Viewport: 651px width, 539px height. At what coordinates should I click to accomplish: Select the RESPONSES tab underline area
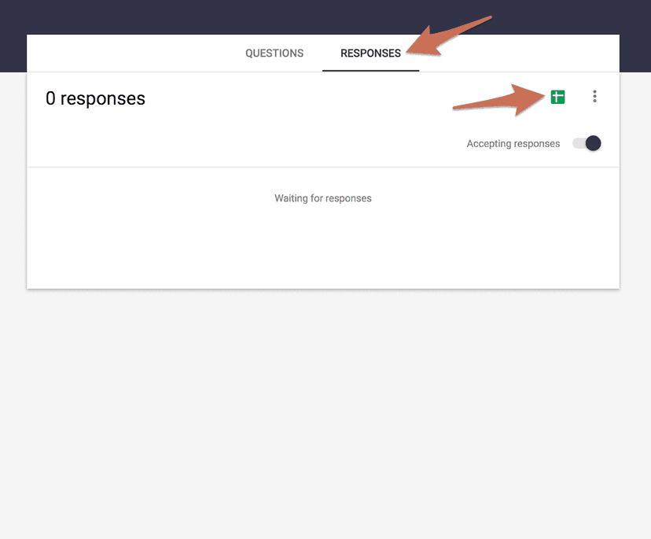coord(370,69)
